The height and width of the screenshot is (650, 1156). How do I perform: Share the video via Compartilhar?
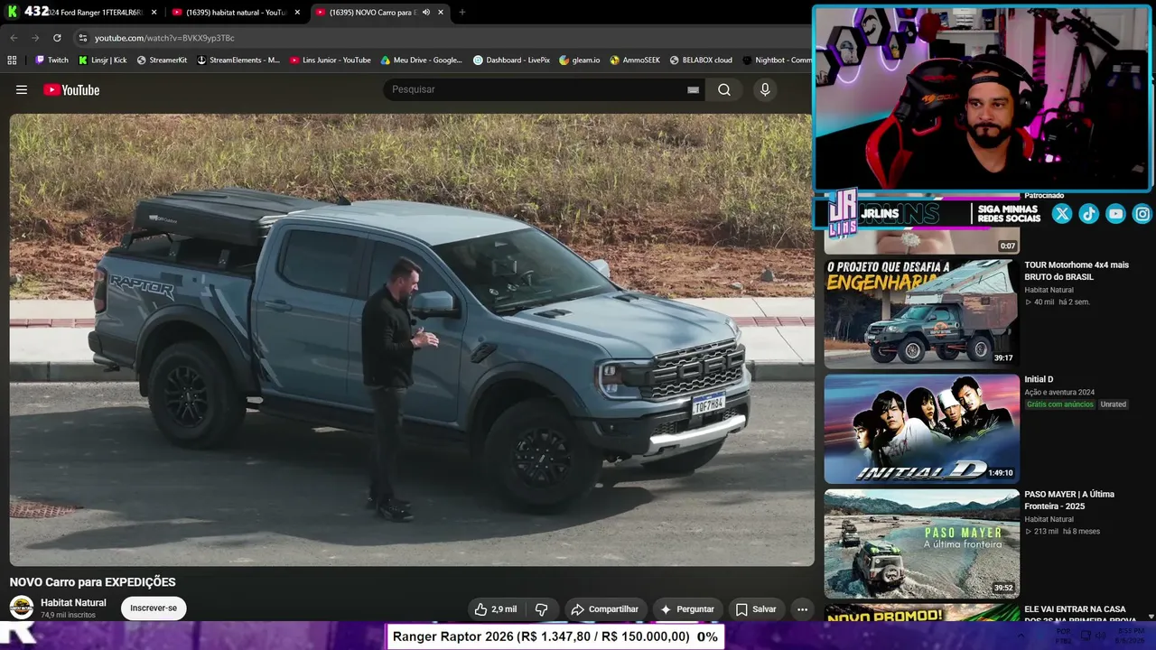point(605,609)
